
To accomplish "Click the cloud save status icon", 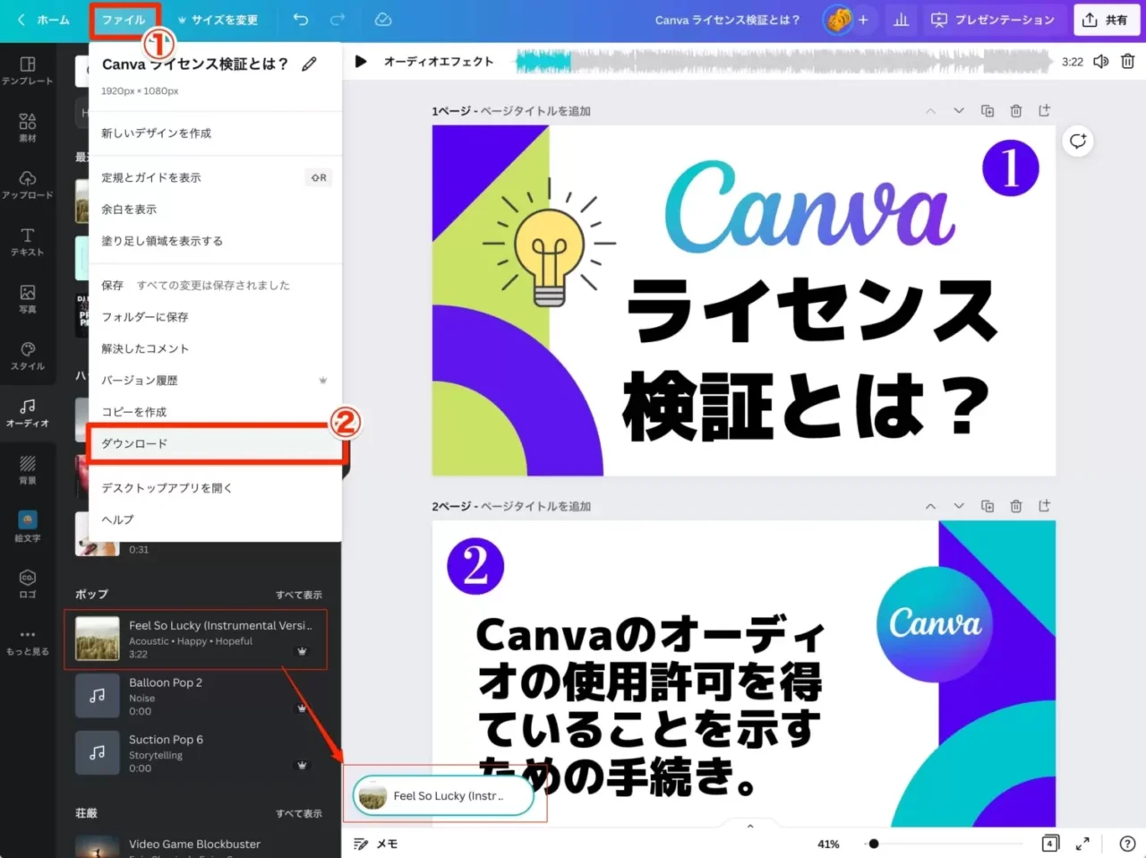I will click(383, 20).
